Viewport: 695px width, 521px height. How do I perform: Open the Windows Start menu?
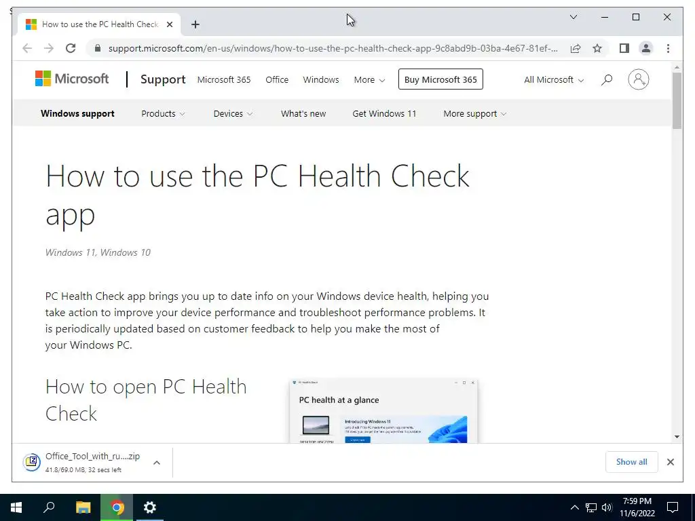(16, 507)
